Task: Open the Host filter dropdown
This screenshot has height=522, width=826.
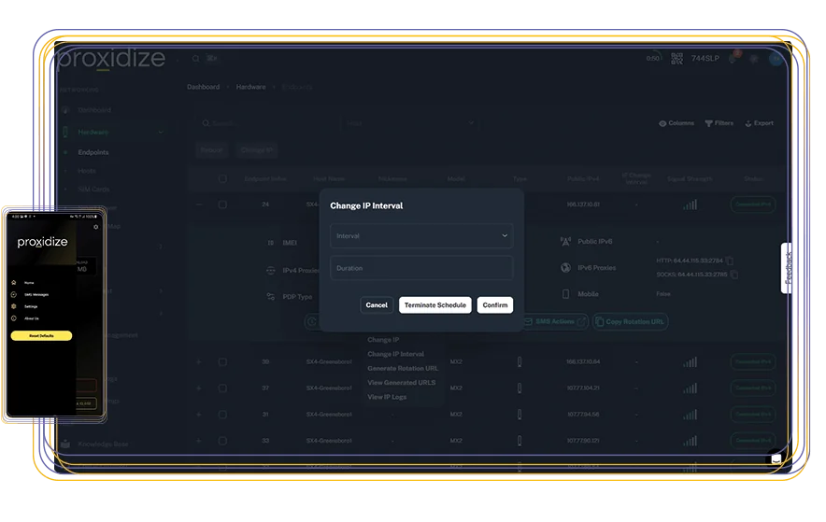Action: [x=410, y=123]
